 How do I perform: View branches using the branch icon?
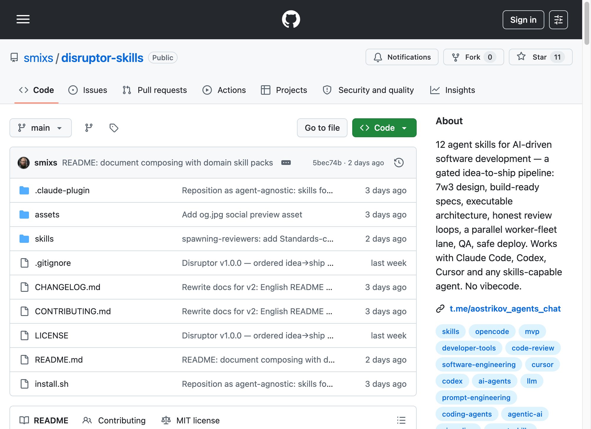(x=89, y=128)
